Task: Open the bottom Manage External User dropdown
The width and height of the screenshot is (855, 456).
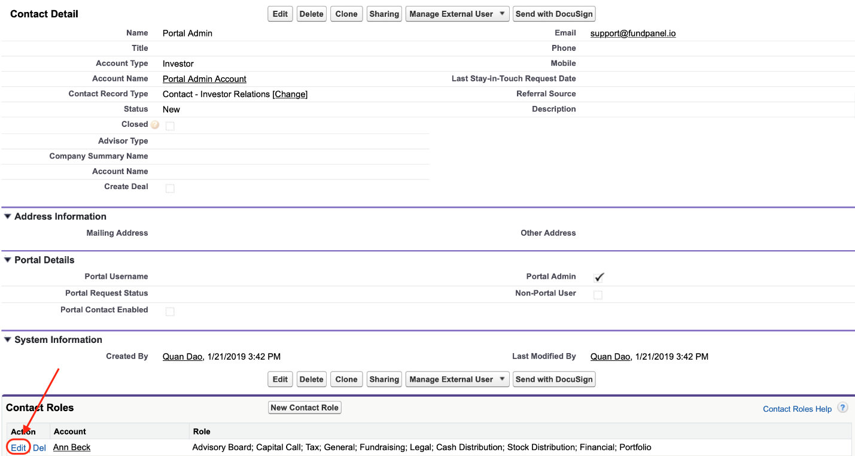Action: tap(458, 379)
